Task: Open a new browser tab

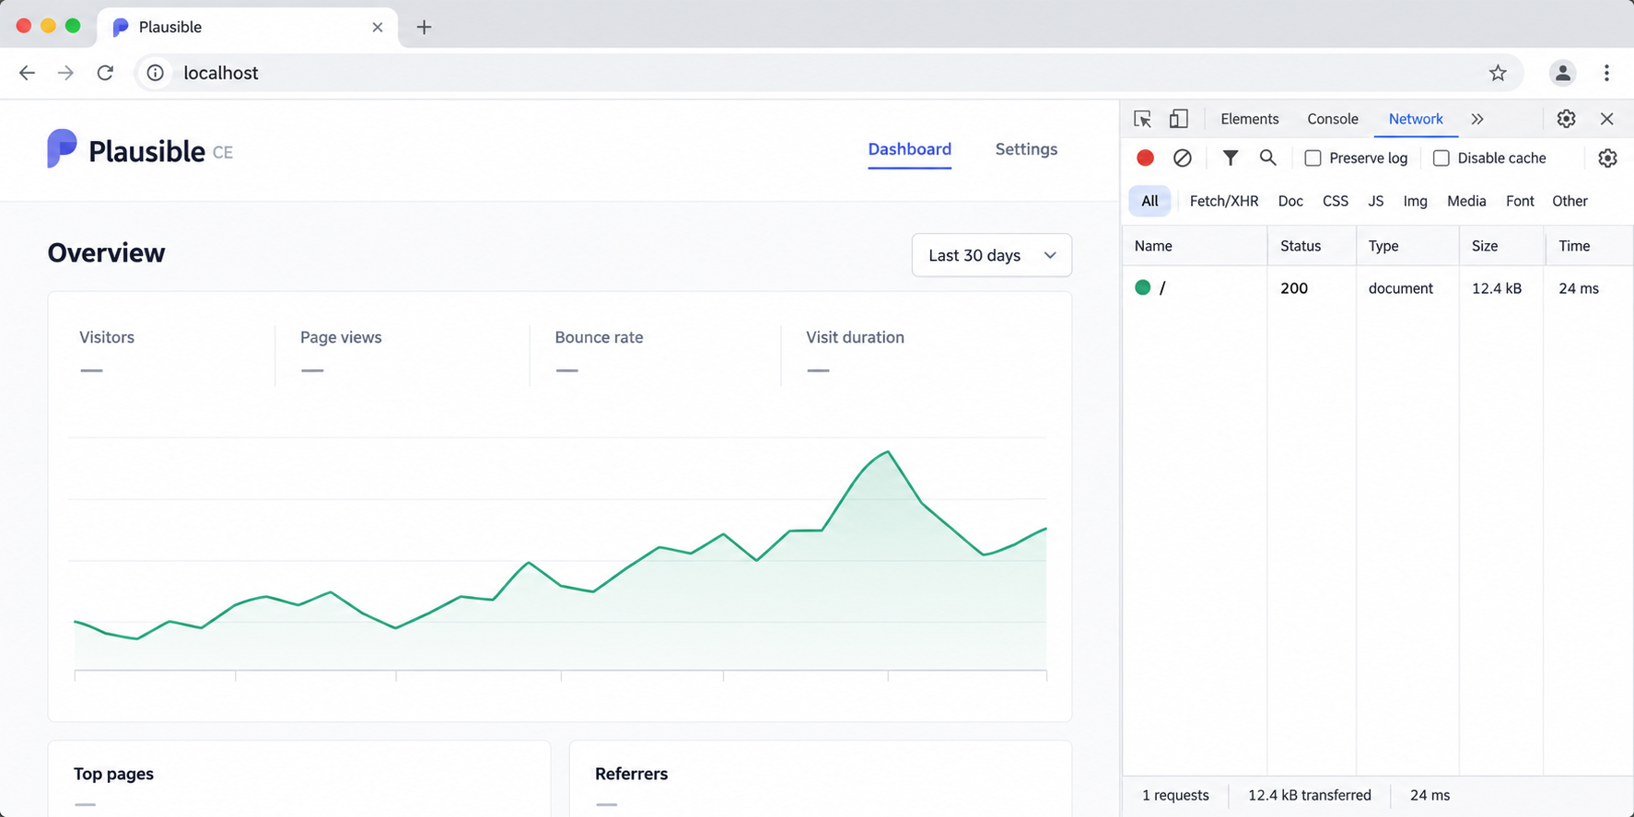Action: click(424, 27)
